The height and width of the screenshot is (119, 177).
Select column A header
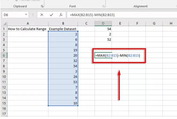click(28, 23)
